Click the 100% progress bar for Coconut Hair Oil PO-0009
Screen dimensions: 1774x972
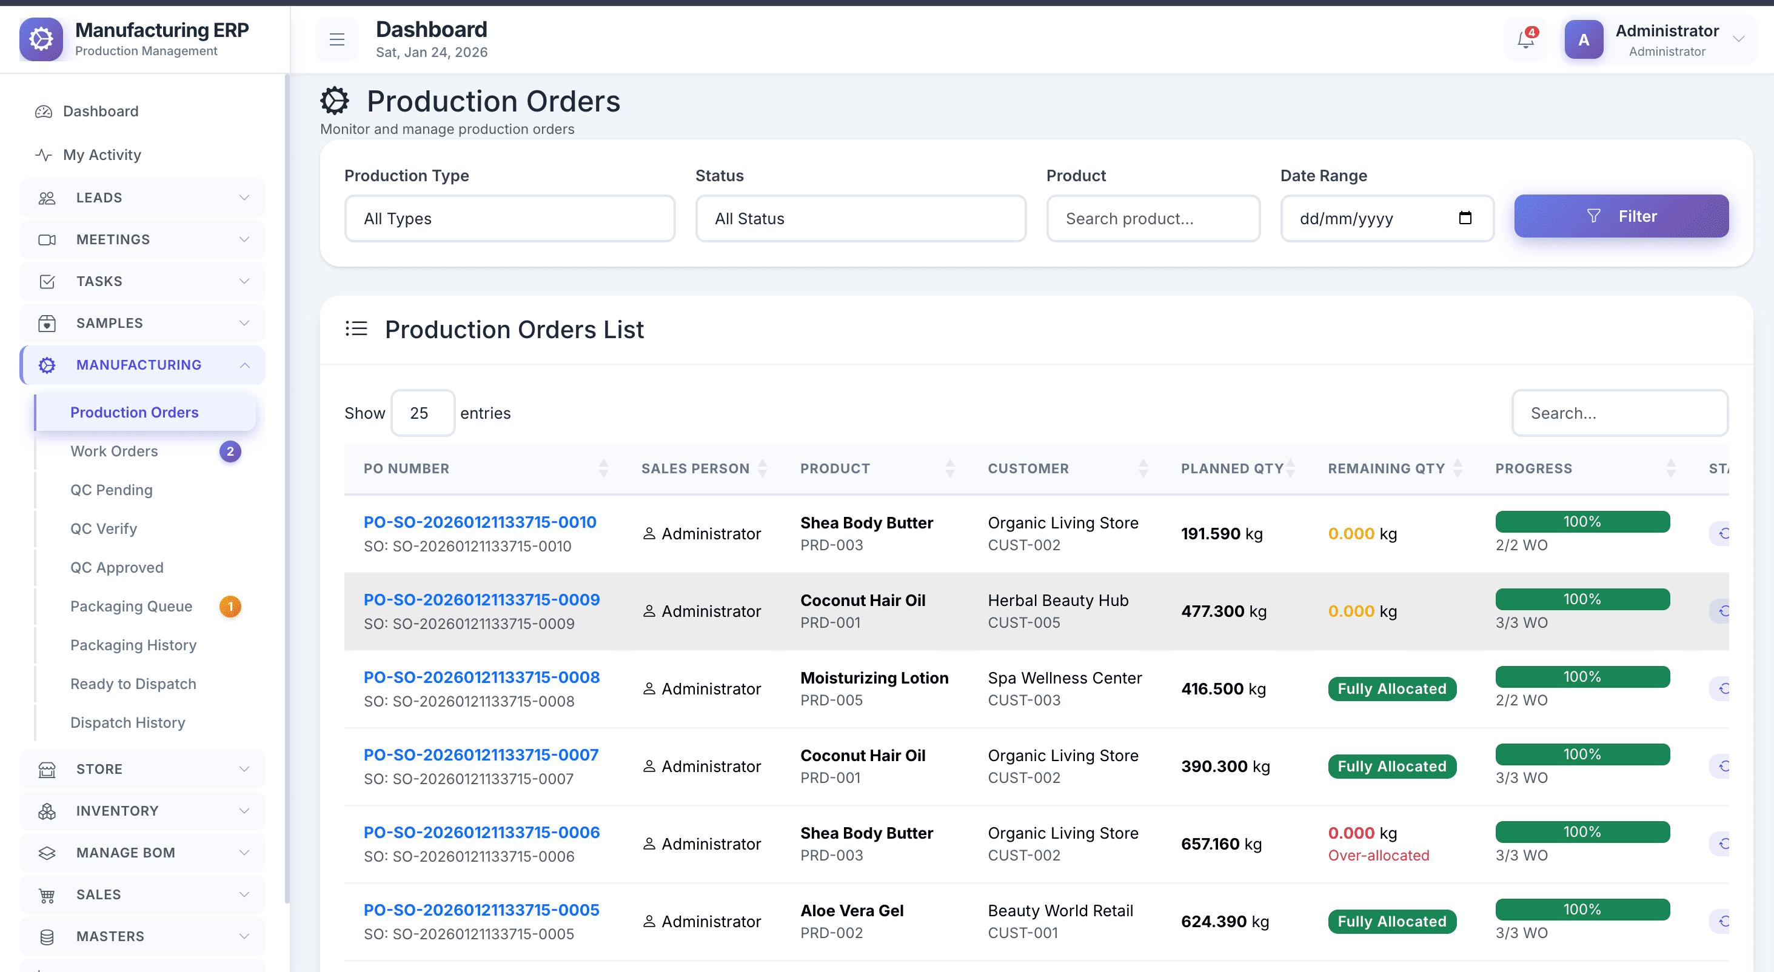coord(1582,599)
